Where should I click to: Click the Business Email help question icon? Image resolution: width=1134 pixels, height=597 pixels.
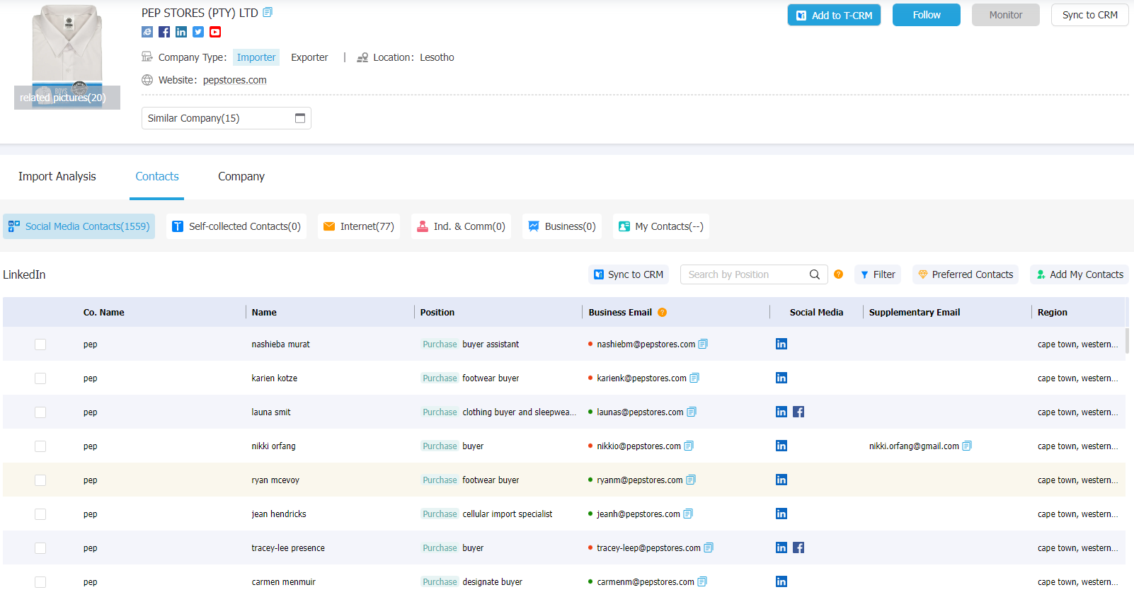663,312
